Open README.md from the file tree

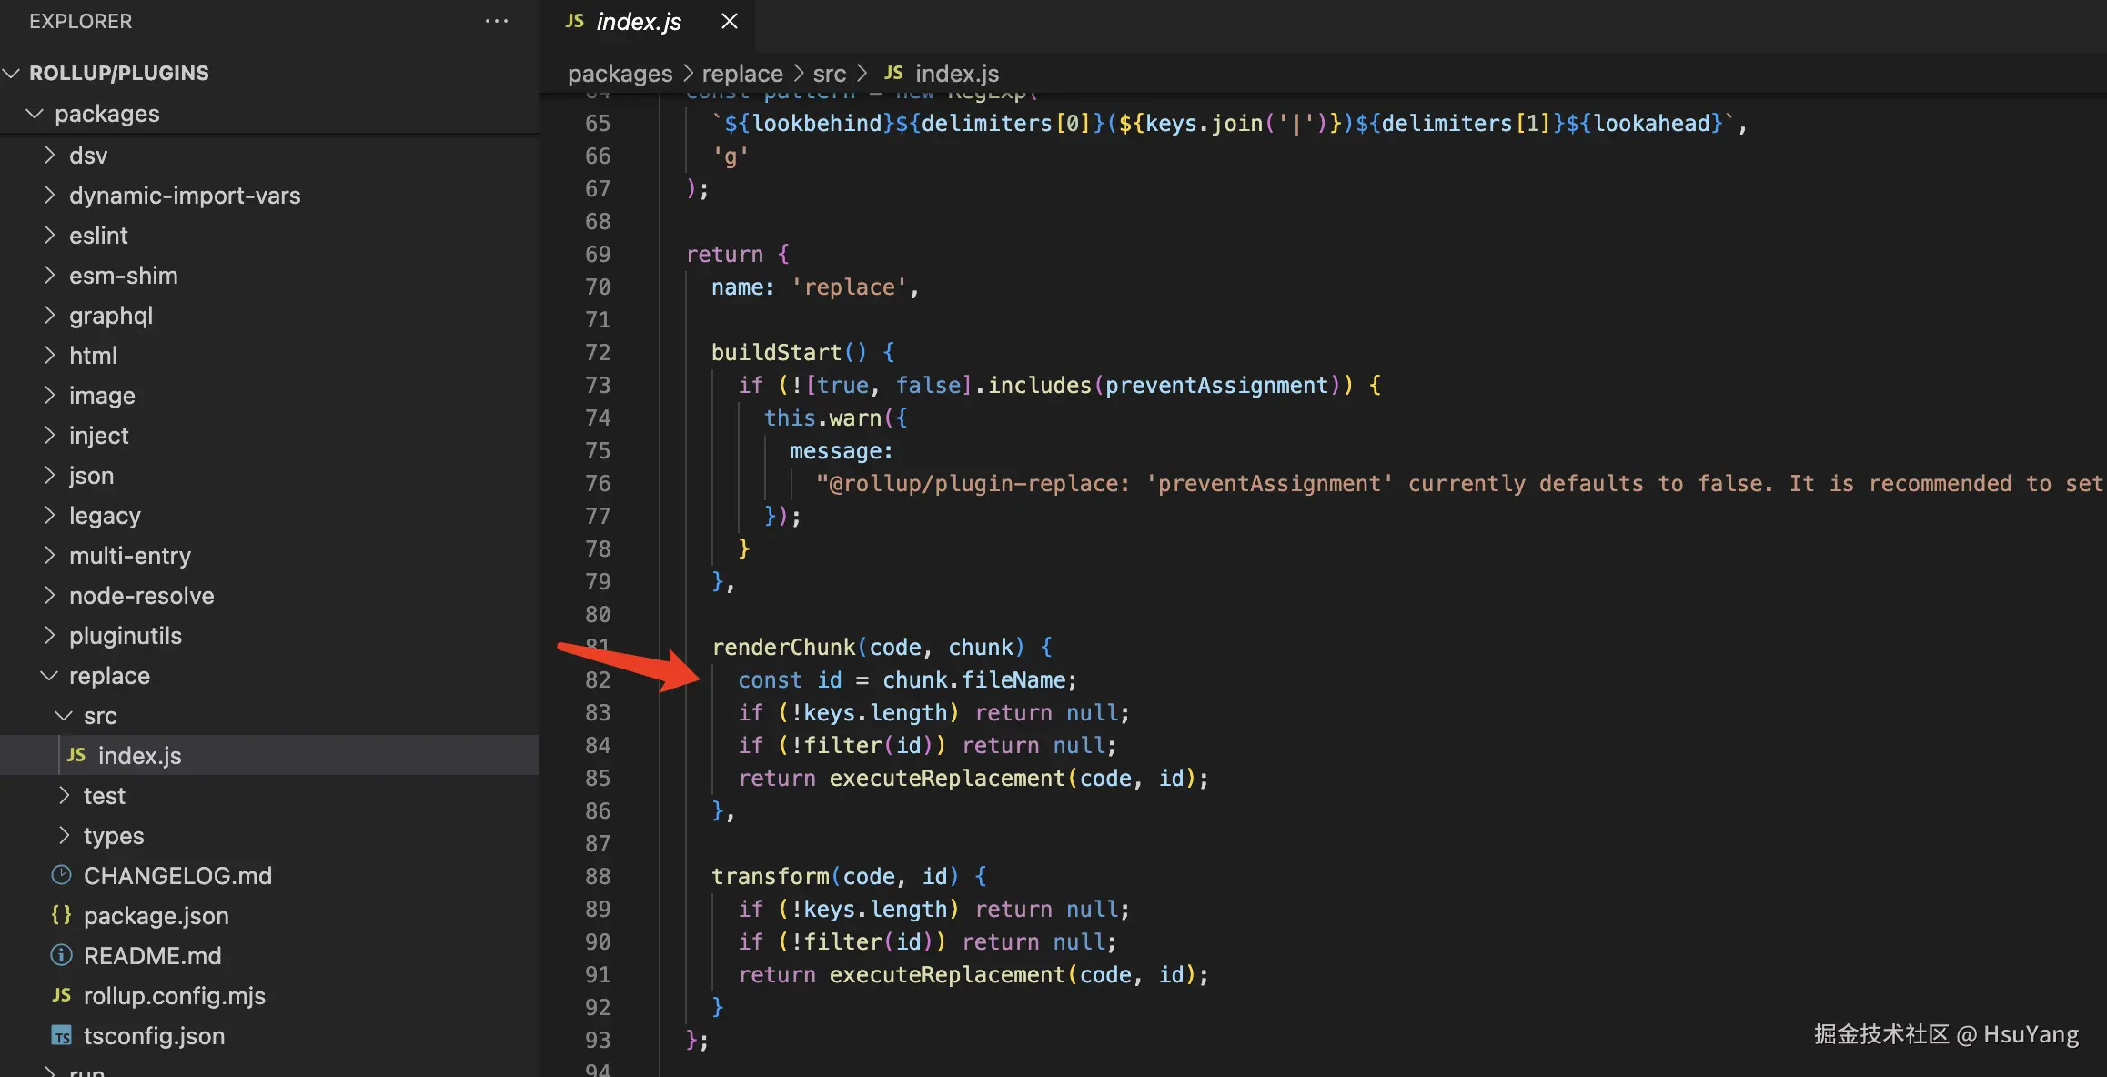[152, 955]
